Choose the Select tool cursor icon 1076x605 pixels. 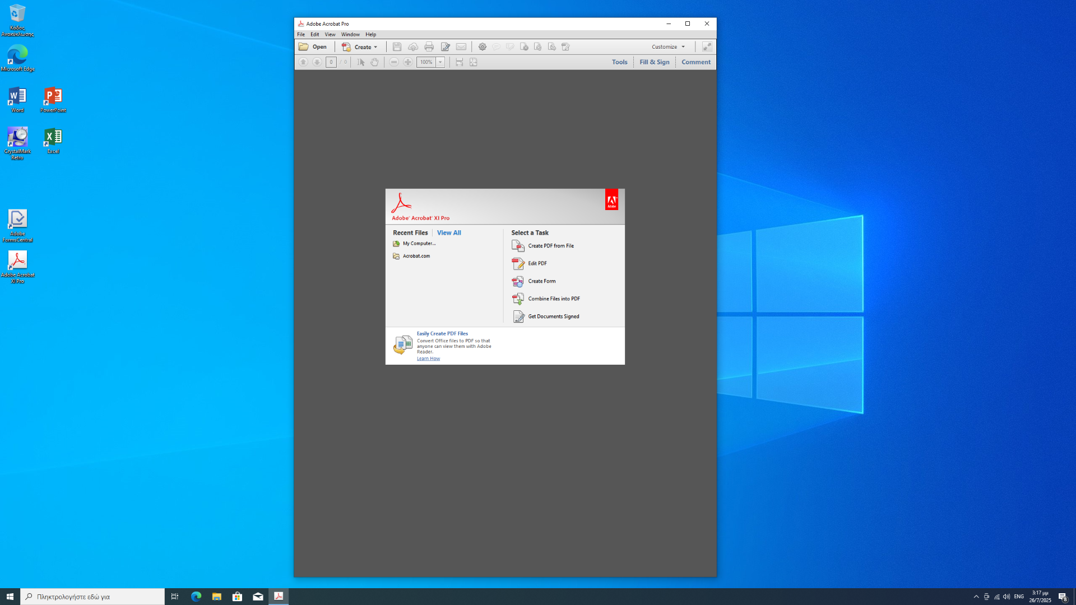point(361,62)
